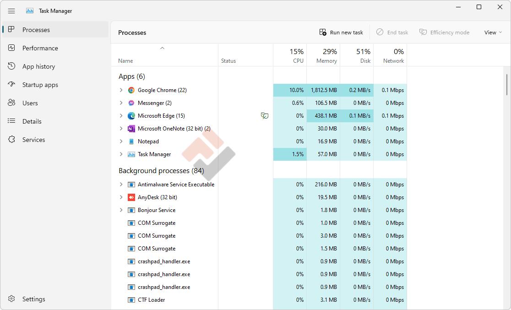Screen dimensions: 511x310
Task: Select the Messenger icon in Apps
Action: tap(131, 103)
